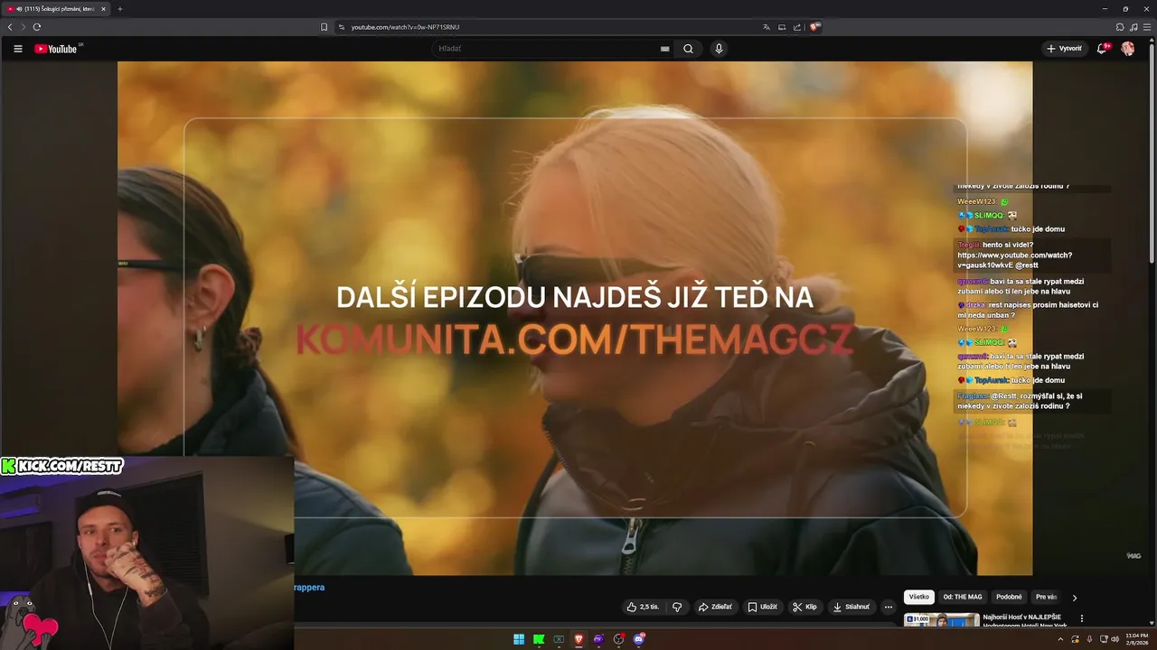
Task: Open the account avatar menu
Action: [1128, 49]
